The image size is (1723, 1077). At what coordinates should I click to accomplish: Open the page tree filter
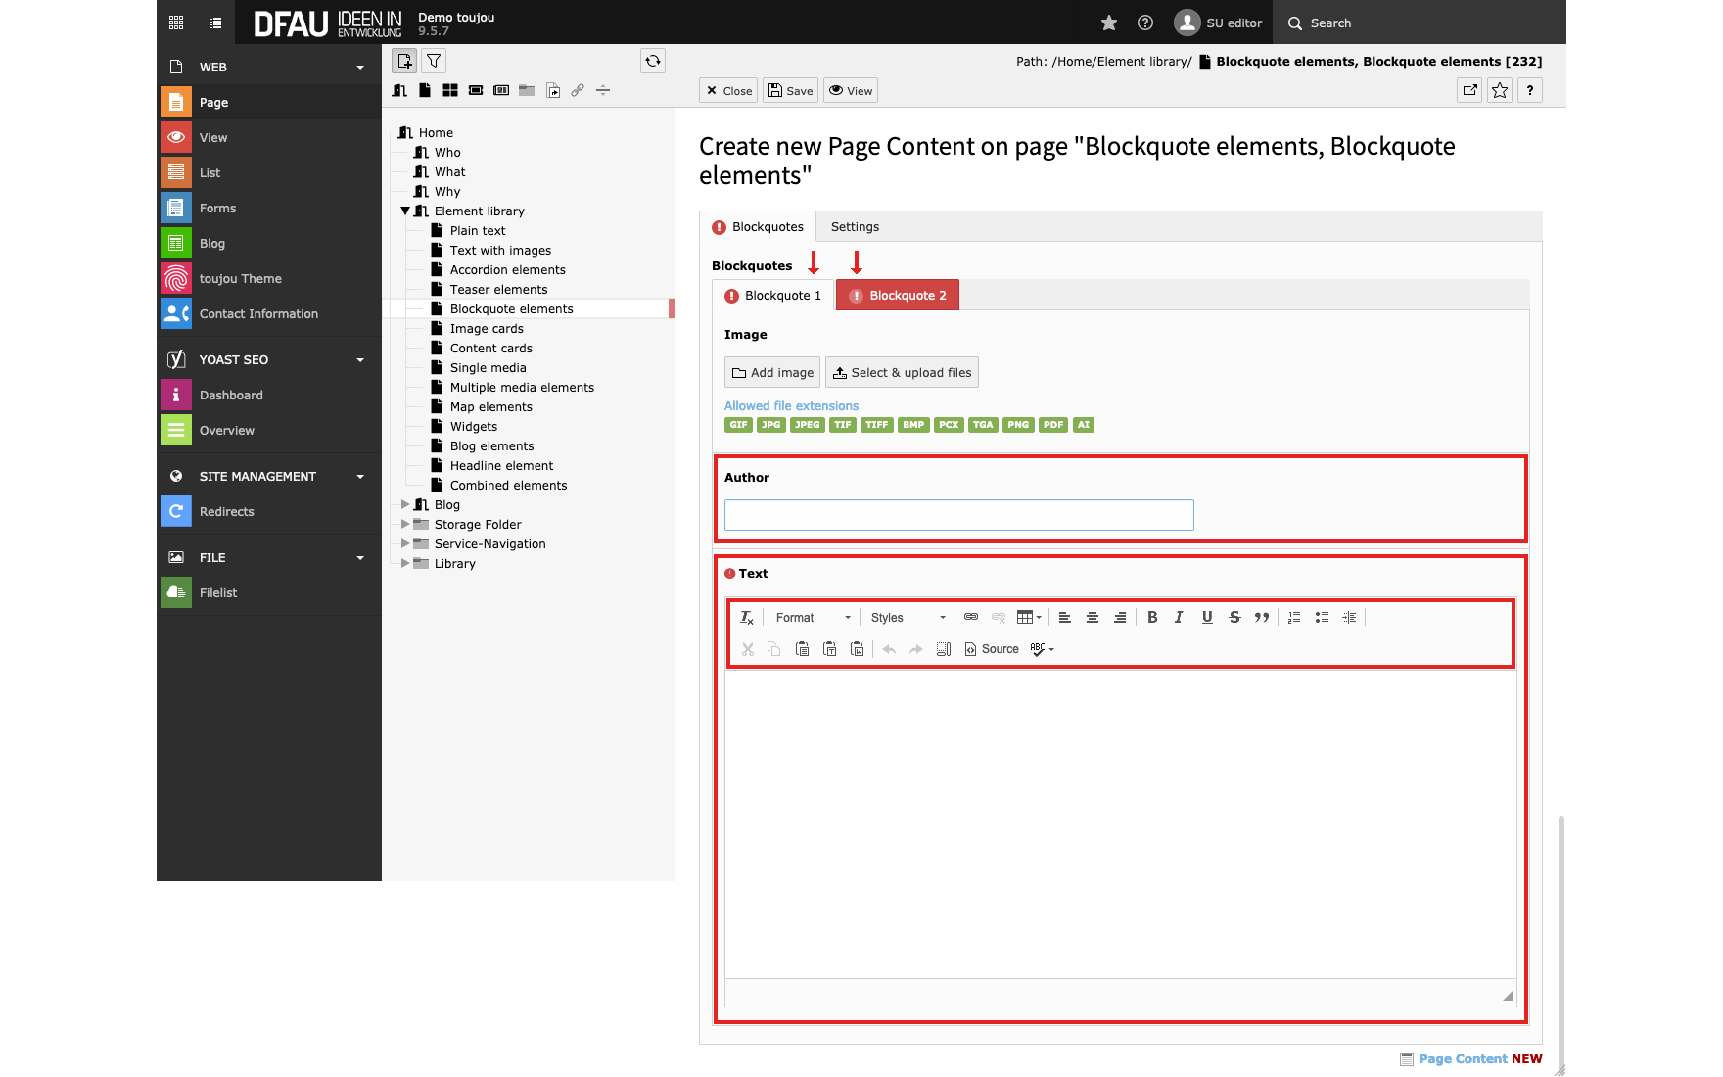click(434, 61)
